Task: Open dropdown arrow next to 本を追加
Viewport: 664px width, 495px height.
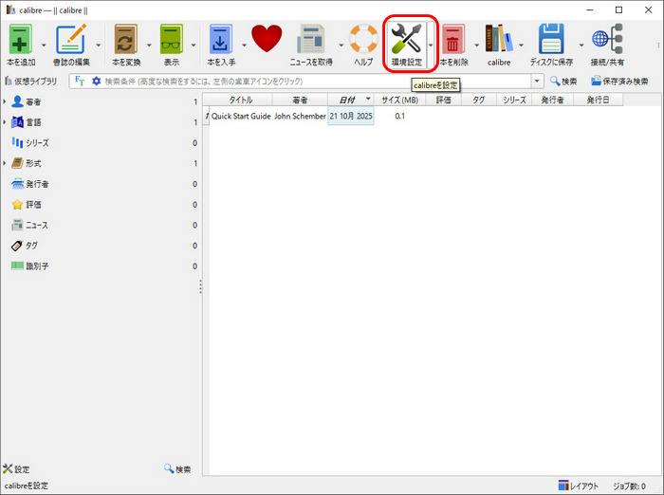Action: (43, 45)
